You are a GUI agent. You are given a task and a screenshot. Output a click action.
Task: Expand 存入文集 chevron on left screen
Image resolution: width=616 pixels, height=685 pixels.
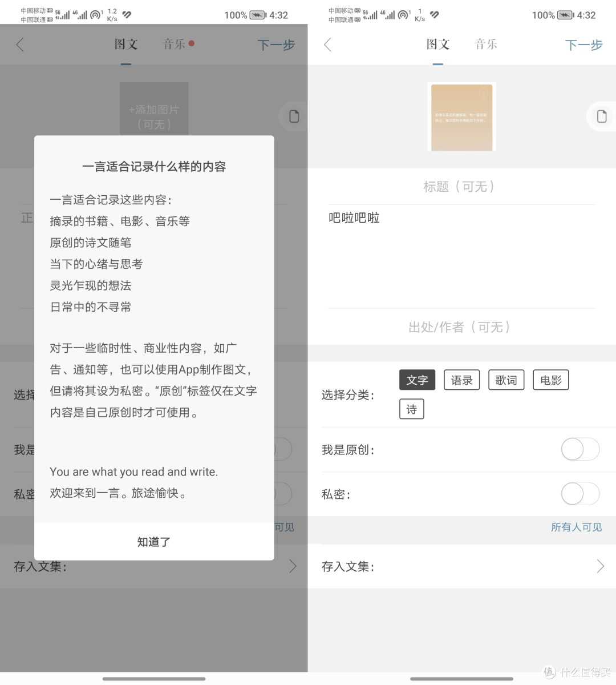(x=293, y=566)
